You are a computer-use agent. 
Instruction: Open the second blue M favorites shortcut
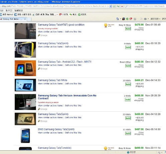coord(23,15)
